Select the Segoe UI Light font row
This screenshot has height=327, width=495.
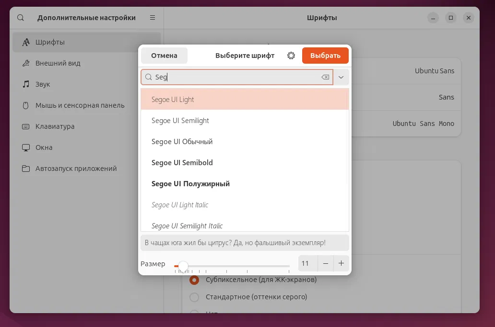click(x=245, y=99)
